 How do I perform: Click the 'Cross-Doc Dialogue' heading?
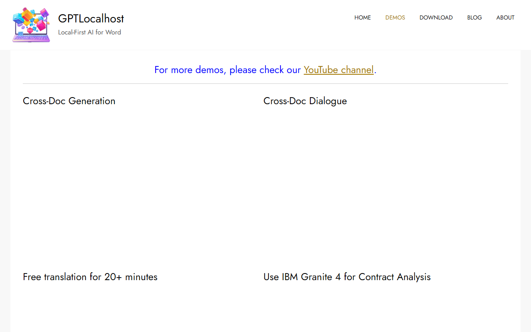(x=305, y=101)
